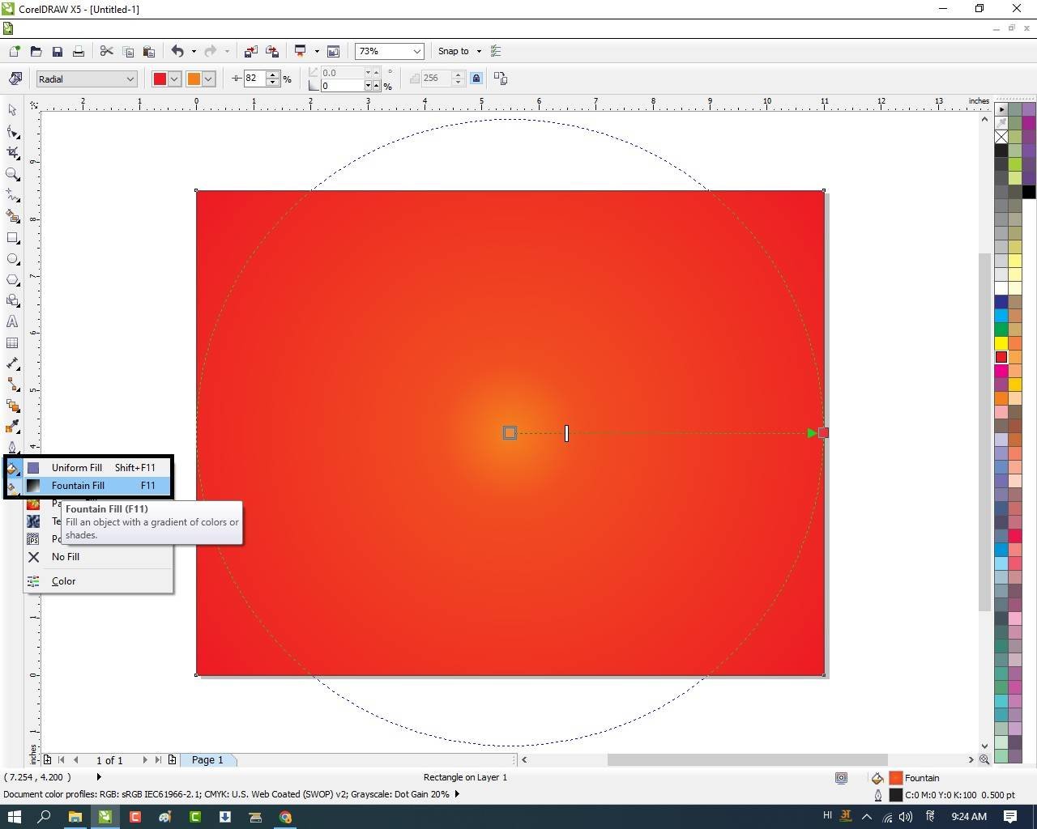Image resolution: width=1037 pixels, height=829 pixels.
Task: Choose Uniform Fill from the flyout
Action: 97,467
